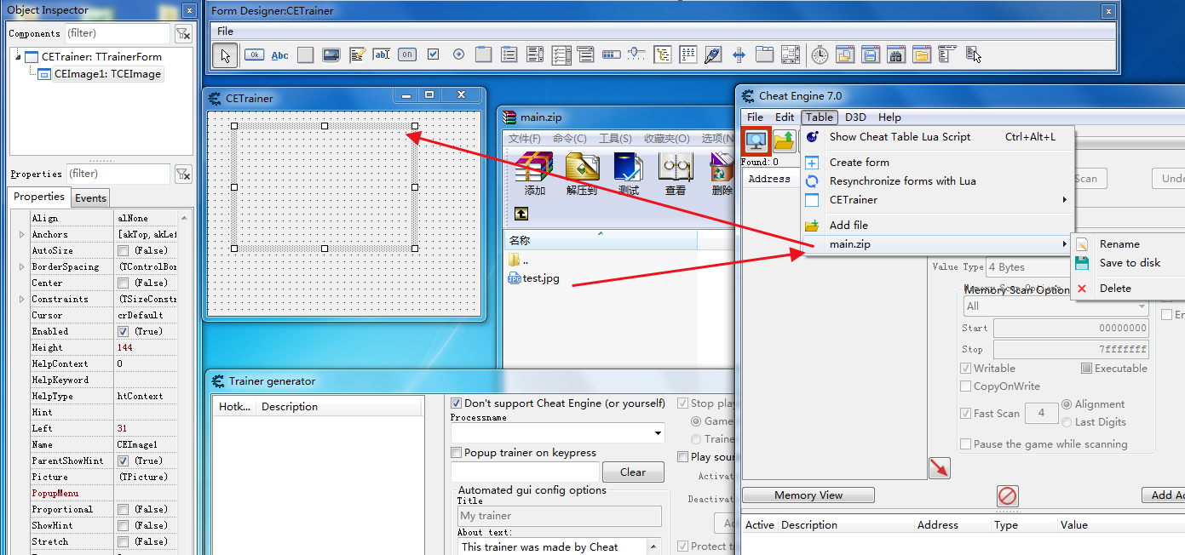Viewport: 1185px width, 555px height.
Task: Select the Timer component in Form Designer
Action: (x=819, y=55)
